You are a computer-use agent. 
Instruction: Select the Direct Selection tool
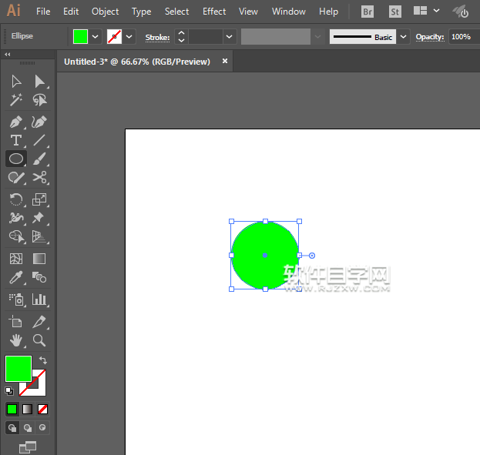point(39,82)
